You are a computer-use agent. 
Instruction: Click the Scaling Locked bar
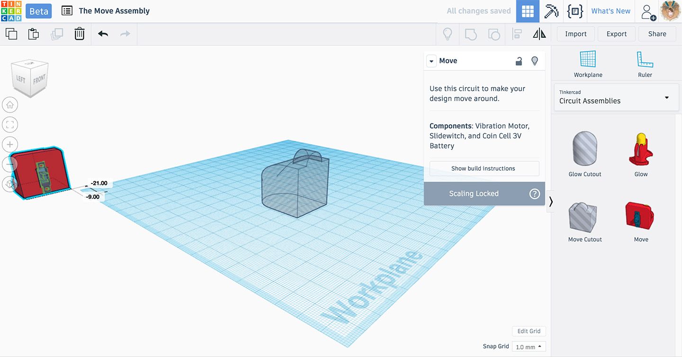pos(484,194)
